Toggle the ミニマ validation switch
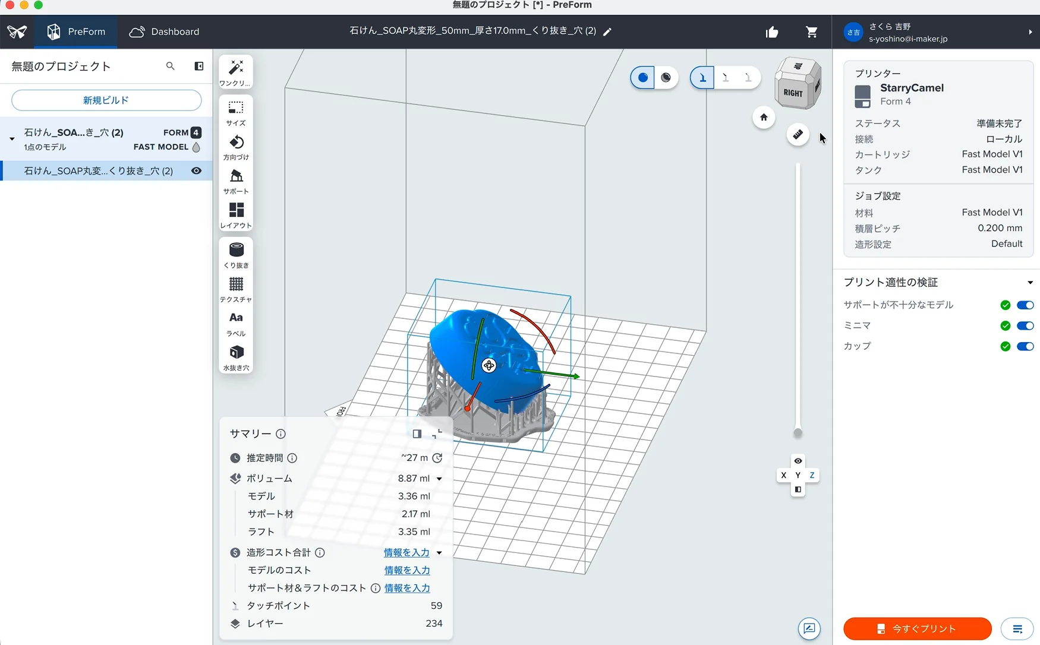 1025,325
